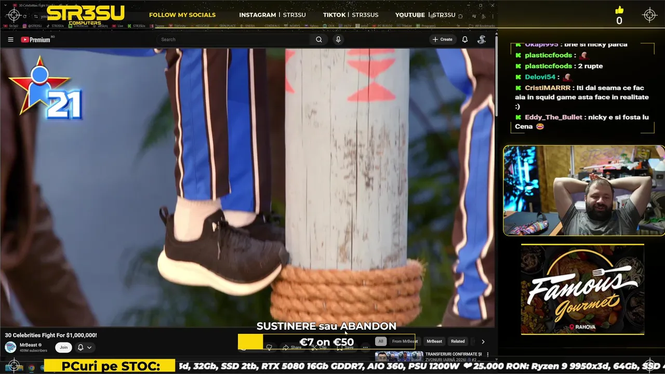Open the Transferuri Confirmate video thumbnail
The width and height of the screenshot is (665, 374).
pos(399,356)
